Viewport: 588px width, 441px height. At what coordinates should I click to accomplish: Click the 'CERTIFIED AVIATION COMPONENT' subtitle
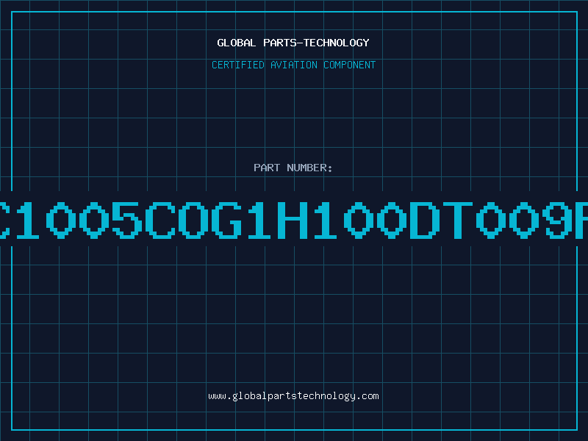tap(293, 65)
